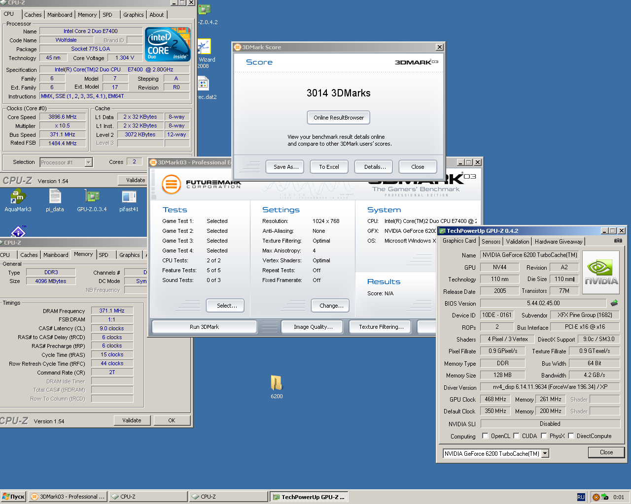This screenshot has width=631, height=504.
Task: Click Save As… in 3DMark Score
Action: coord(286,167)
